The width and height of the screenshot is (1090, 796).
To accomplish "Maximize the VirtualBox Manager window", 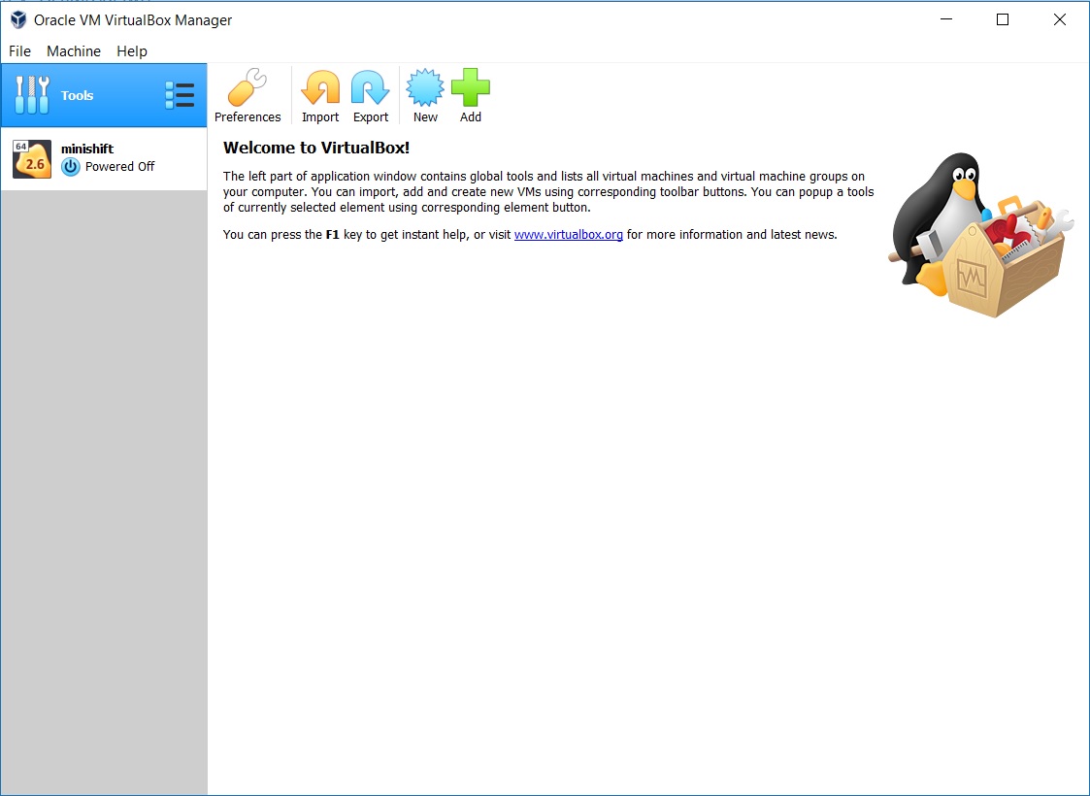I will [x=1003, y=19].
